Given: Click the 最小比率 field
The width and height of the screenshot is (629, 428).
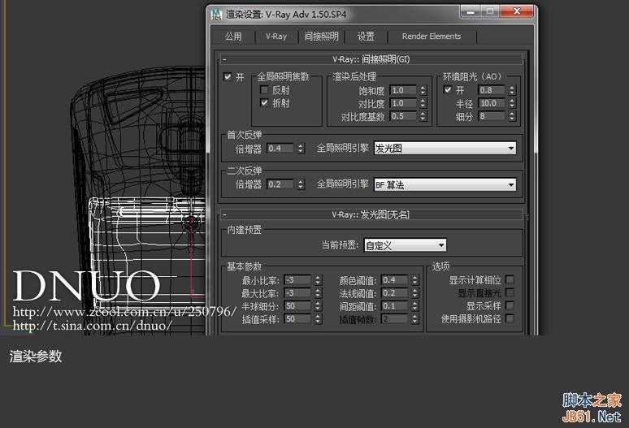Looking at the screenshot, I should point(298,279).
